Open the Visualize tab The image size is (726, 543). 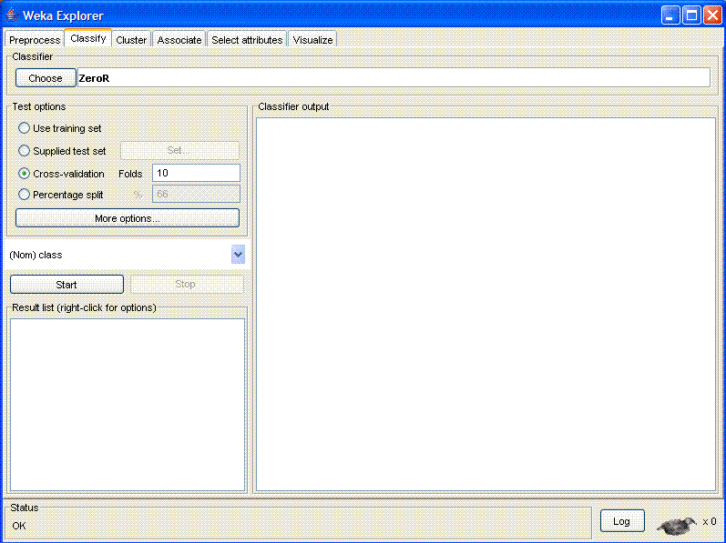[312, 40]
